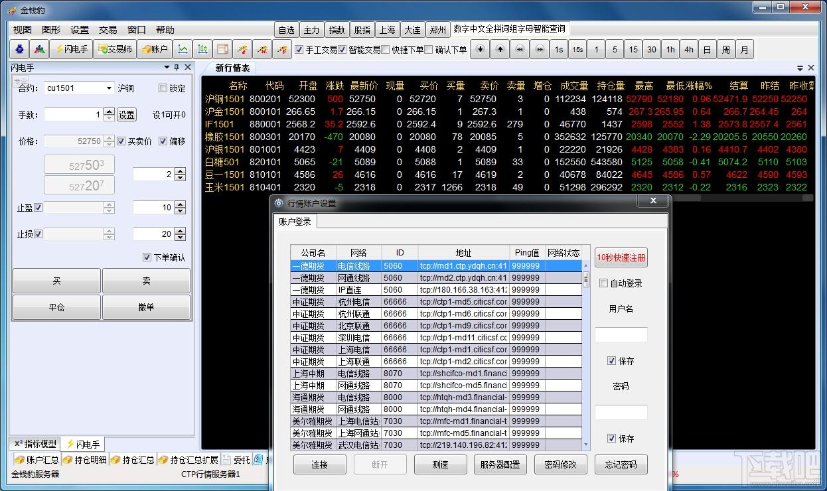
Task: Select the 4h chart period
Action: pos(689,49)
